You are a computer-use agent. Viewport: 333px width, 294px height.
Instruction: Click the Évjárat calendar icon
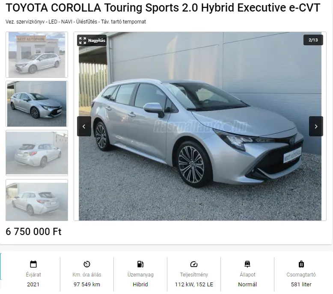[33, 264]
